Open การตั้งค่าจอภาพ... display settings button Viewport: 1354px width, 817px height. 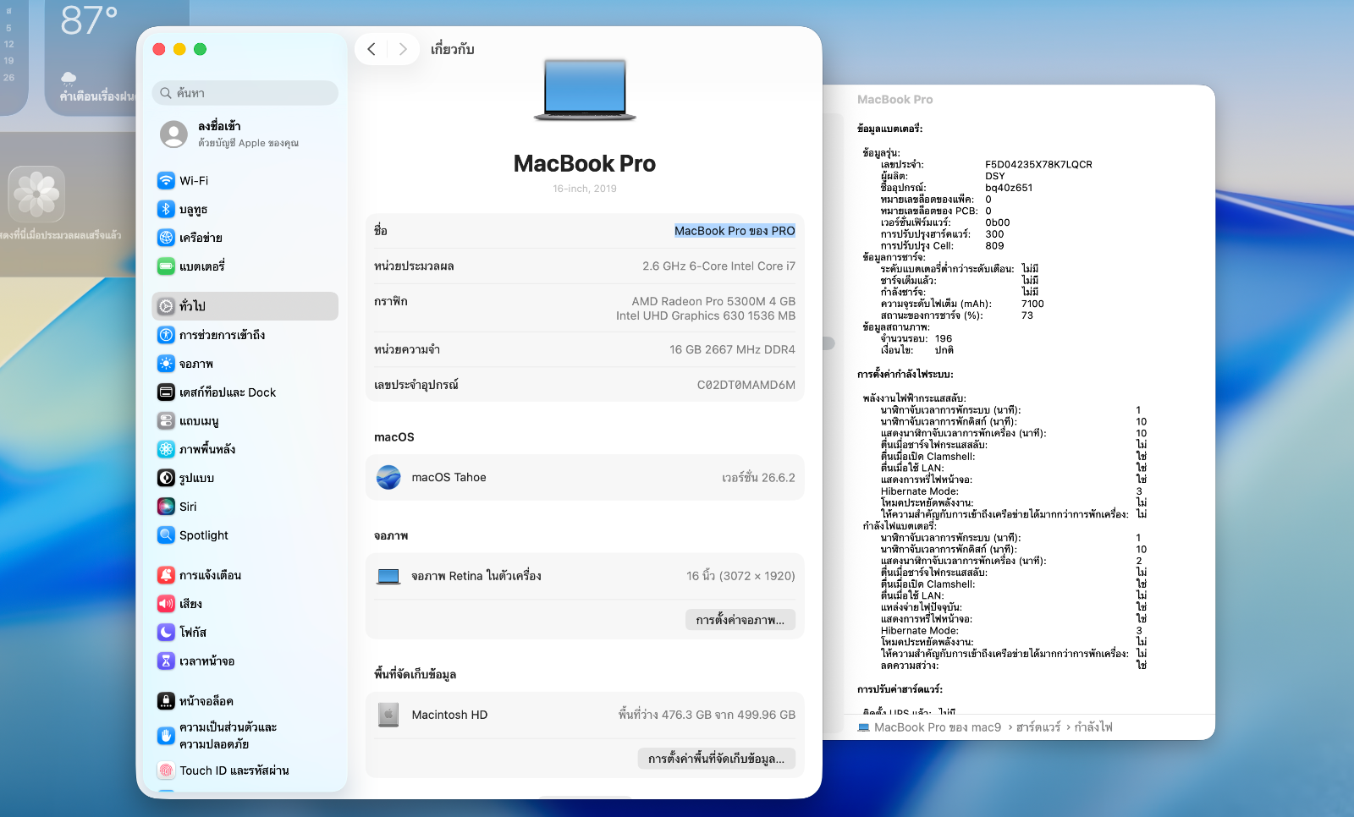[740, 620]
